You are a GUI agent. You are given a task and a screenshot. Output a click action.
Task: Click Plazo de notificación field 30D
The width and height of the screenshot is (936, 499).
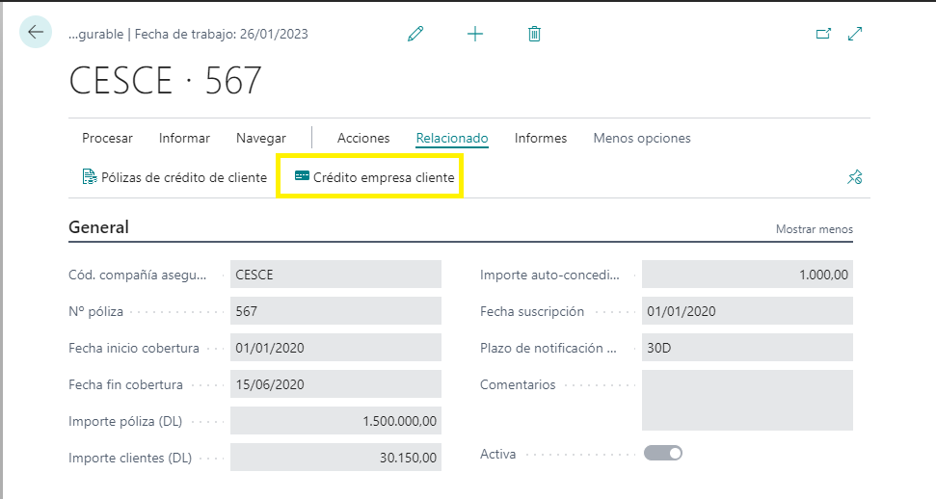(747, 348)
